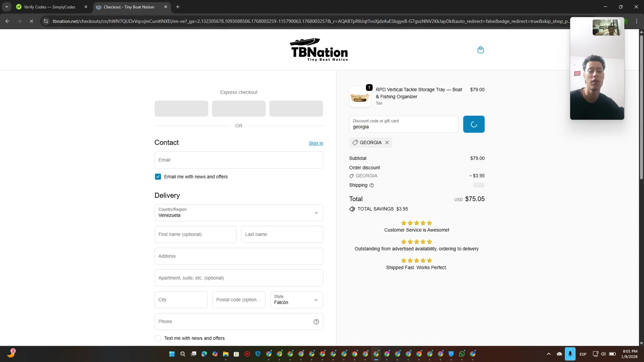Screen dimensions: 644x362
Task: Click the Discount code or gift card field
Action: click(404, 124)
